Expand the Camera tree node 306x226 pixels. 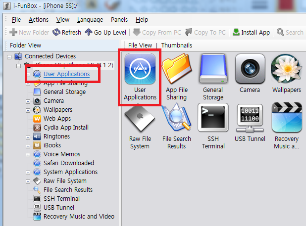pos(28,101)
